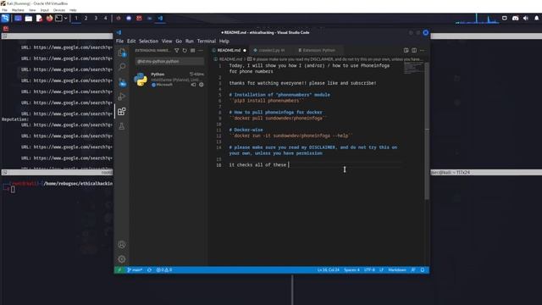Open VS Code Terminal menu

(207, 42)
